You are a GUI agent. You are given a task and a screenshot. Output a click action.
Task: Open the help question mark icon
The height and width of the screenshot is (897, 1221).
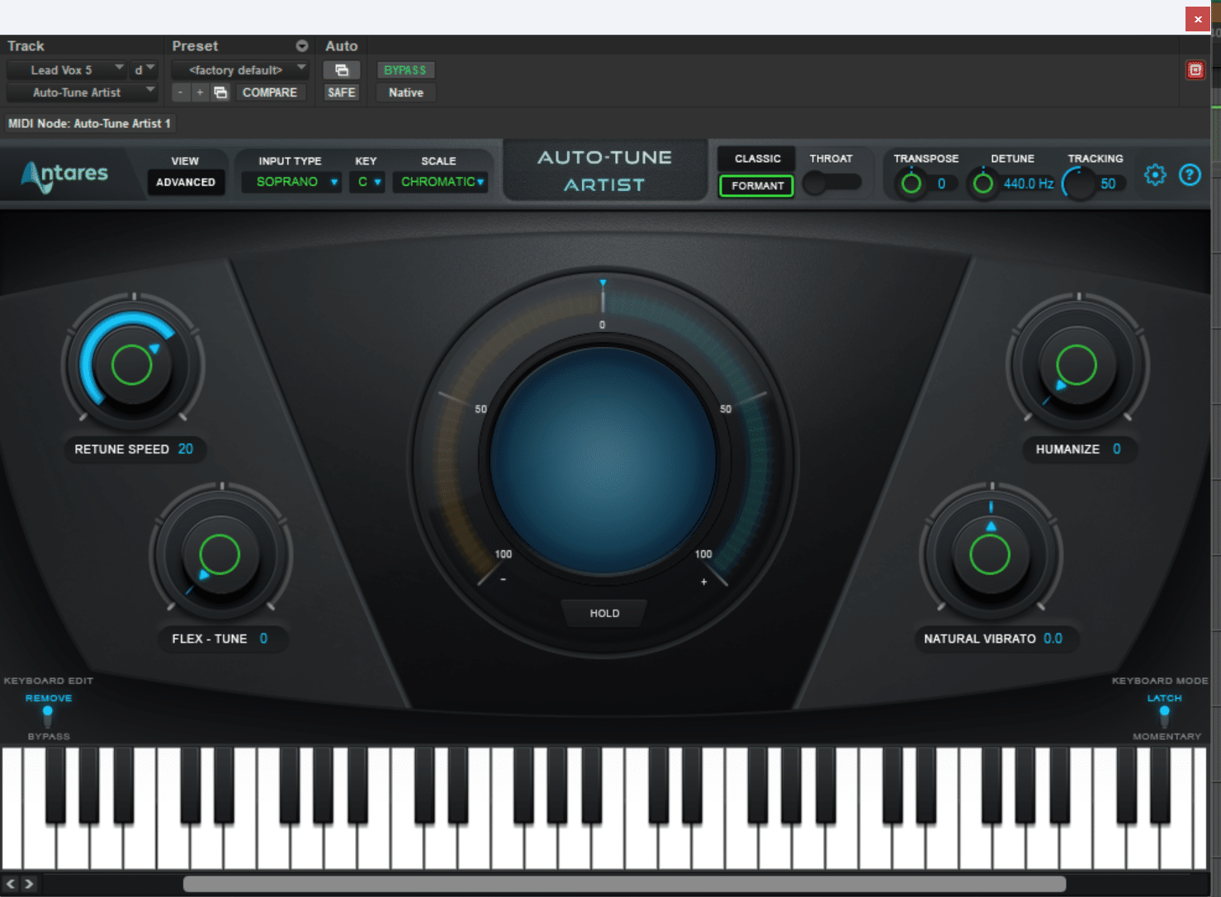[x=1190, y=175]
